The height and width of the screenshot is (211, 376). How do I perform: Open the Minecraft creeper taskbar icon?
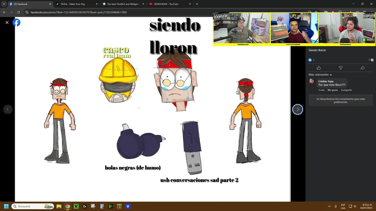point(76,206)
